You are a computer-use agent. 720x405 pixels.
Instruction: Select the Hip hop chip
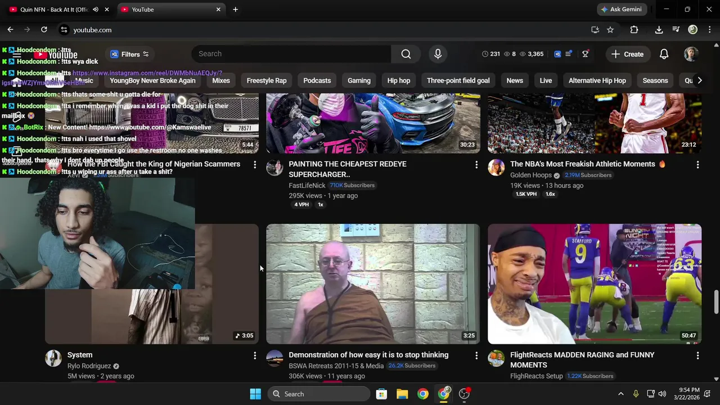click(x=399, y=80)
